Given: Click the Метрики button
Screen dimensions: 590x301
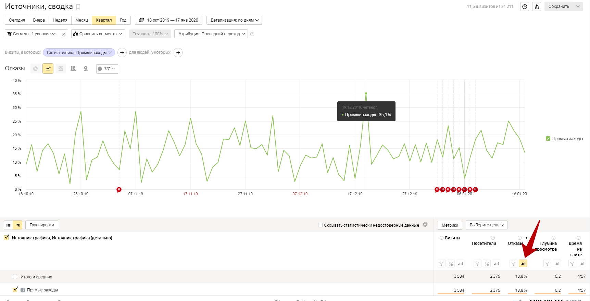Looking at the screenshot, I should pyautogui.click(x=450, y=225).
